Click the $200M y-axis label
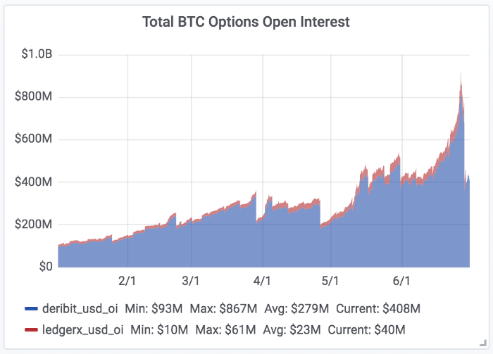Image resolution: width=493 pixels, height=354 pixels. 33,225
